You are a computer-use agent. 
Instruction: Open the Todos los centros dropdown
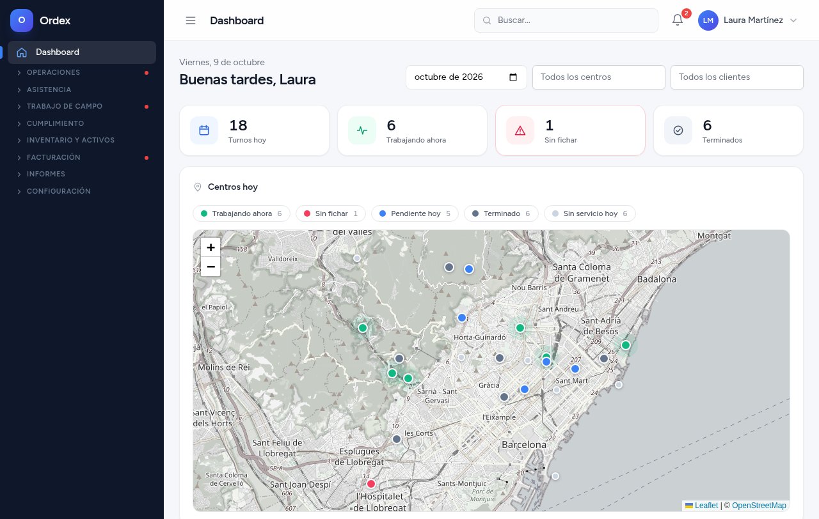[x=599, y=77]
